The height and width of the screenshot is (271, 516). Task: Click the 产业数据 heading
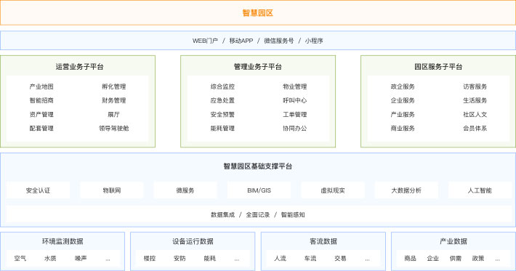point(453,241)
